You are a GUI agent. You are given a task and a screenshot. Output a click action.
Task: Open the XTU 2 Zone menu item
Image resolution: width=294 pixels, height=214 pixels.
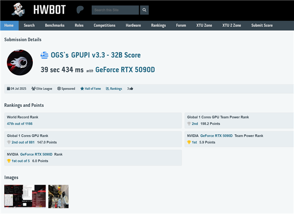coord(231,25)
